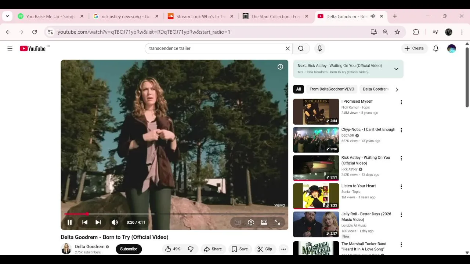The width and height of the screenshot is (470, 264).
Task: Show more filter chips arrow
Action: 397,89
